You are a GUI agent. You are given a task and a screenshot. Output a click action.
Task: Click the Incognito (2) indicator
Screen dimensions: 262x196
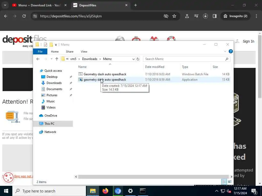click(x=236, y=16)
